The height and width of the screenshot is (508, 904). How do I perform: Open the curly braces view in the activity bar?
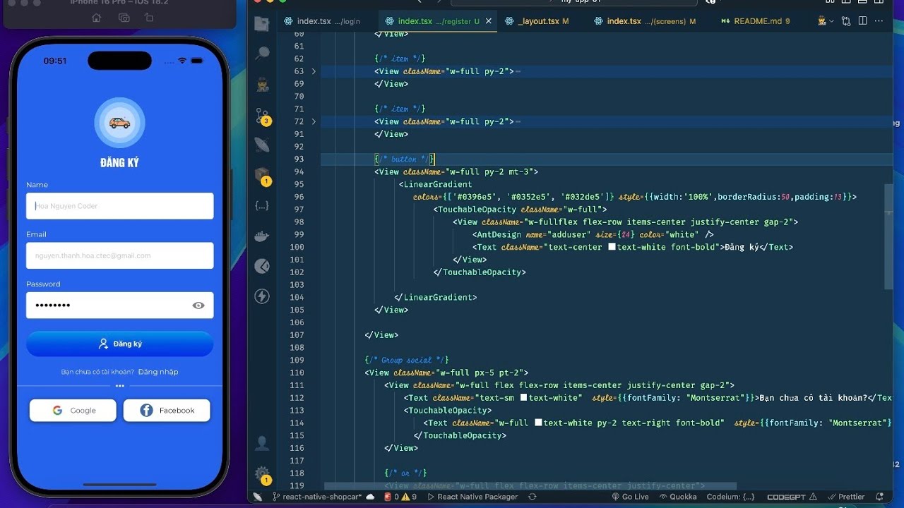(x=262, y=206)
